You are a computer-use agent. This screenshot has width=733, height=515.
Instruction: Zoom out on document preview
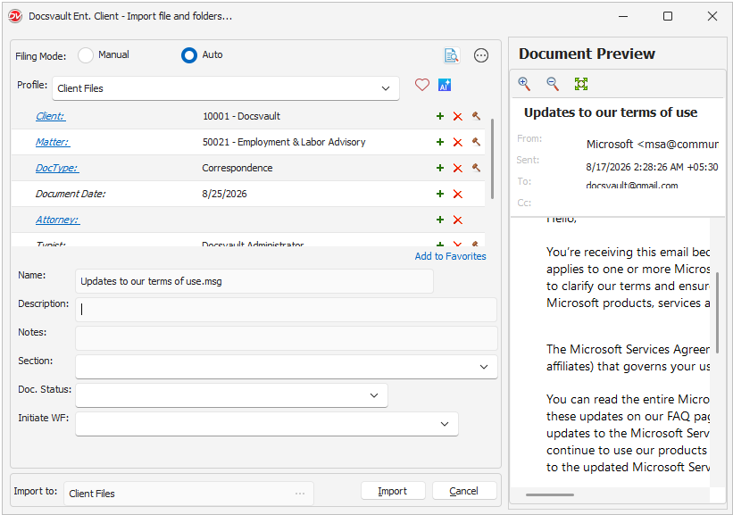pos(553,84)
